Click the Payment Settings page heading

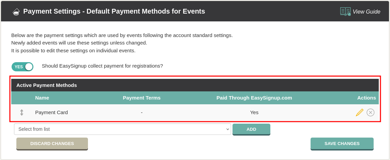tap(114, 12)
